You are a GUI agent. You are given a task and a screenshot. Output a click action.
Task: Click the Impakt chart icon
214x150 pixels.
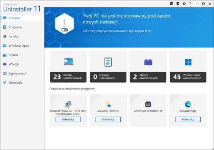(x=5, y=55)
